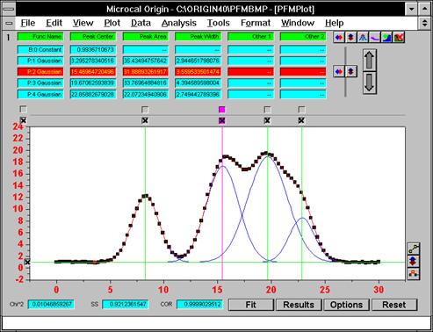This screenshot has height=332, width=433.
Task: Click top-row vertical blue-red arrows icon
Action: point(350,37)
